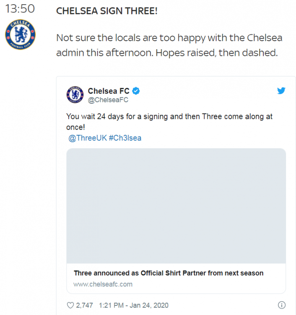Click the word once! in the tweet
The width and height of the screenshot is (296, 315).
pyautogui.click(x=75, y=127)
